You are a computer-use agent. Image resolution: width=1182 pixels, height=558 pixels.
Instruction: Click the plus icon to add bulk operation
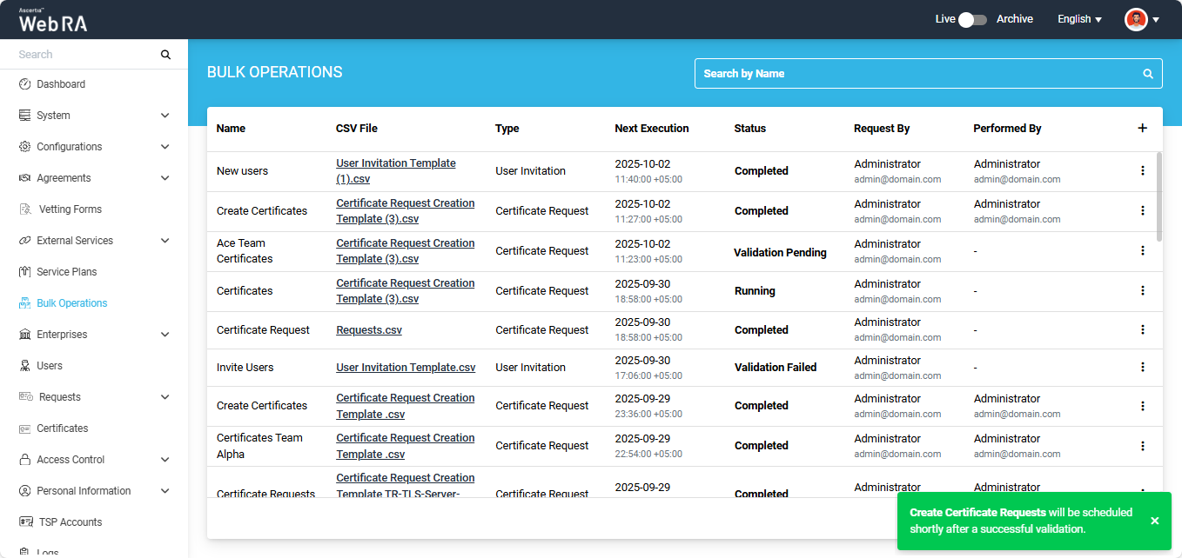coord(1143,128)
